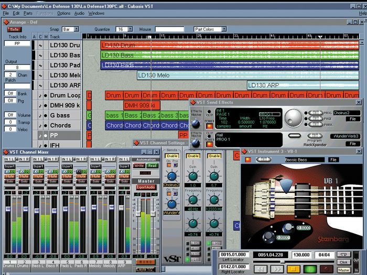Click the large silver data dial in Send Effects
Screen dimensions: 367x275
coord(293,118)
